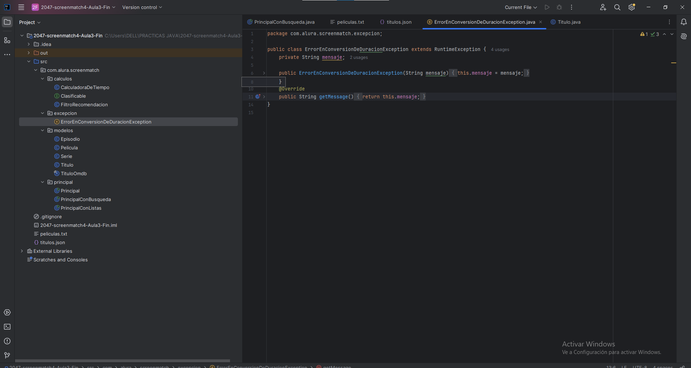Click the 2F project badge icon
The width and height of the screenshot is (691, 368).
(x=35, y=7)
